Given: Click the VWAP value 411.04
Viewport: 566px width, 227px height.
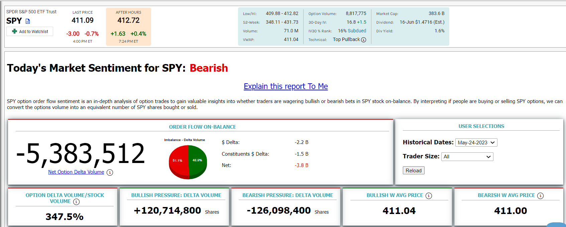Looking at the screenshot, I should pos(291,39).
